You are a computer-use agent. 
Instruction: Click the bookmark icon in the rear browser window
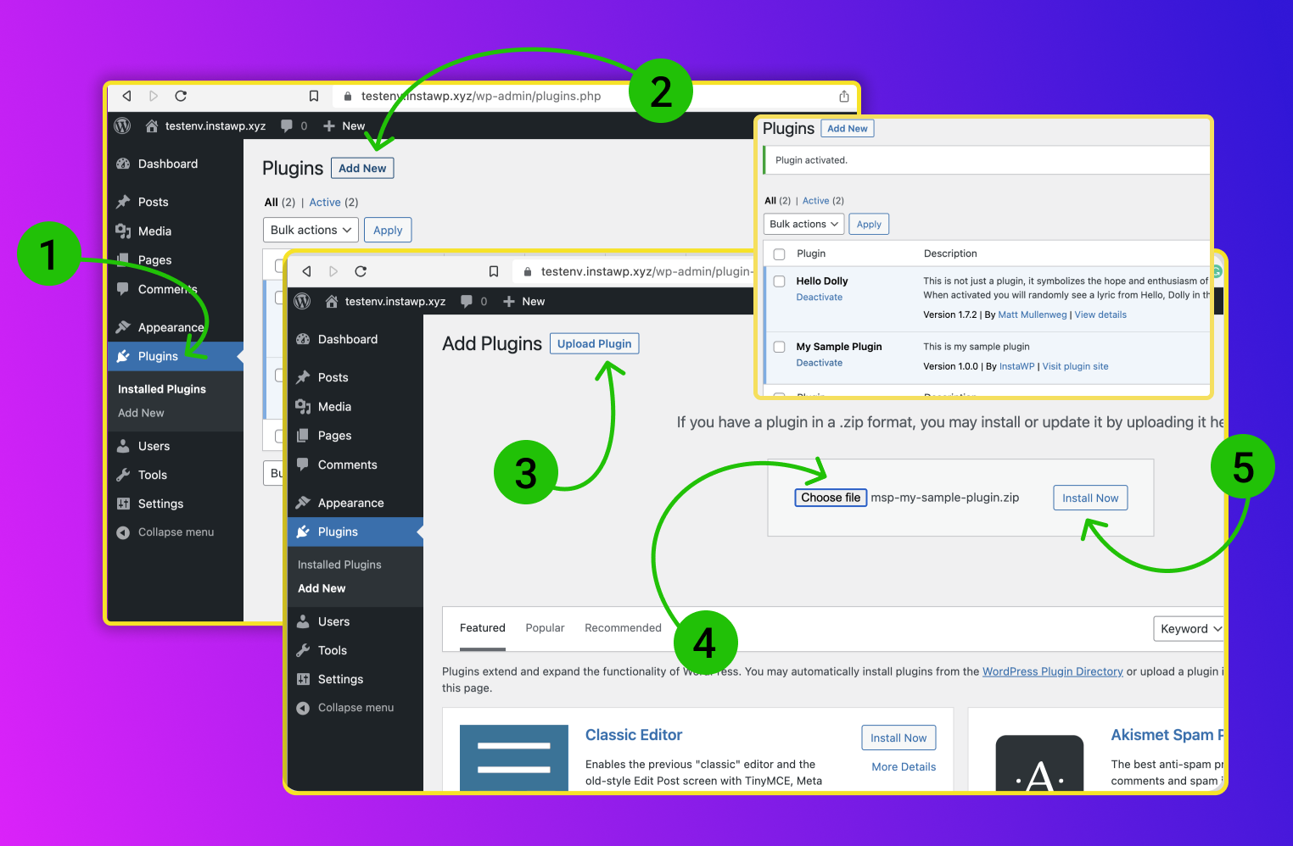point(314,96)
